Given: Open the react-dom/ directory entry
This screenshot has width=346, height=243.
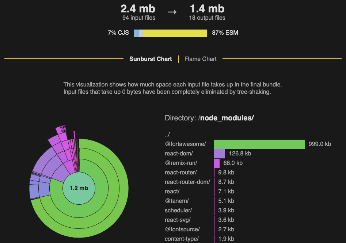Looking at the screenshot, I should [x=179, y=154].
